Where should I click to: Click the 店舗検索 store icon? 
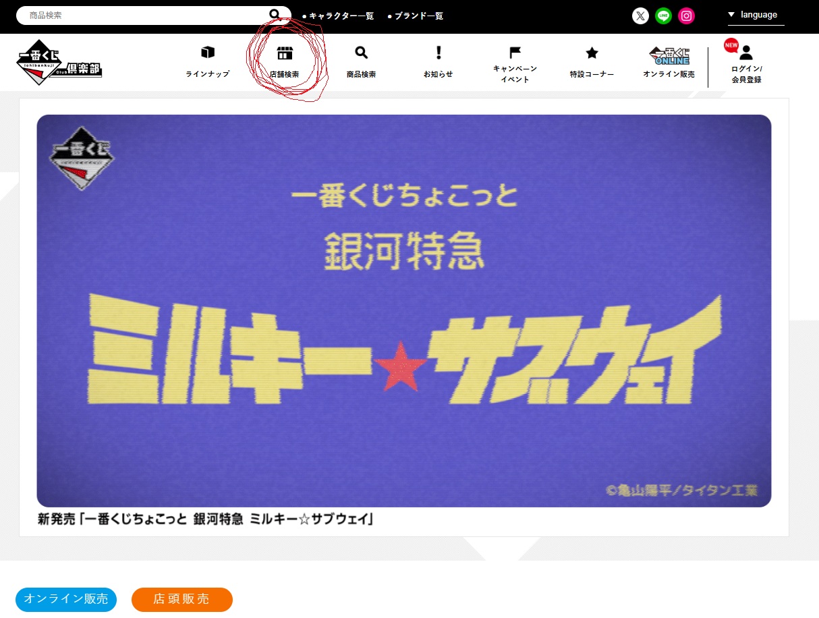(285, 53)
